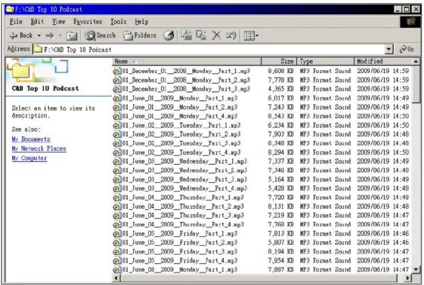Viewport: 424px width, 285px height.
Task: Select icon of June_02 Tuesday Part_2.mp3
Action: [x=117, y=135]
